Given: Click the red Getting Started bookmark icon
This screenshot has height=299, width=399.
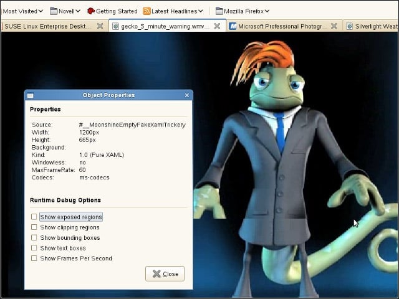Looking at the screenshot, I should point(91,11).
